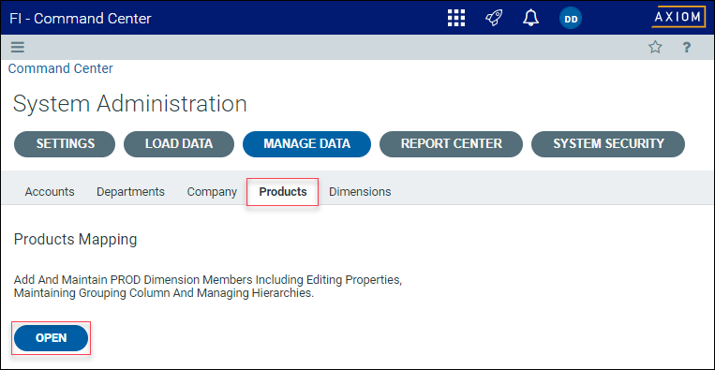Switch to the Departments tab
This screenshot has width=715, height=370.
click(x=130, y=192)
